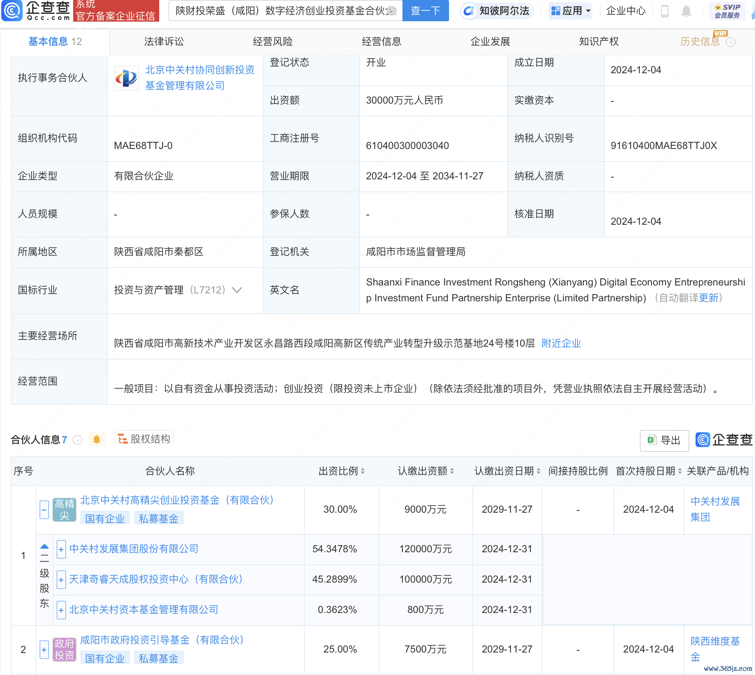Click the 高精尖 partner logo tile
This screenshot has height=675, width=755.
pos(64,509)
